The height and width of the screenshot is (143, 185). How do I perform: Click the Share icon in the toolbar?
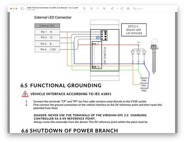[84, 8]
